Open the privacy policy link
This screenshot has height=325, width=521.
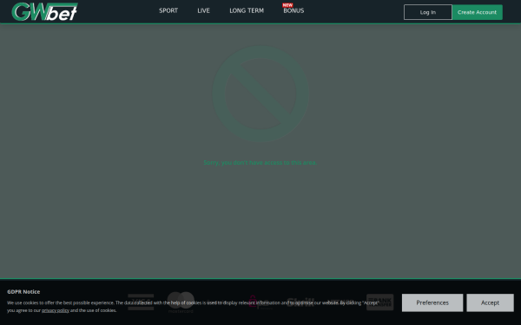click(x=56, y=310)
